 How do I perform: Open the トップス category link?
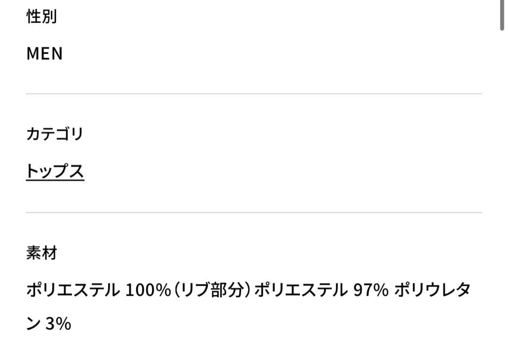pos(55,172)
